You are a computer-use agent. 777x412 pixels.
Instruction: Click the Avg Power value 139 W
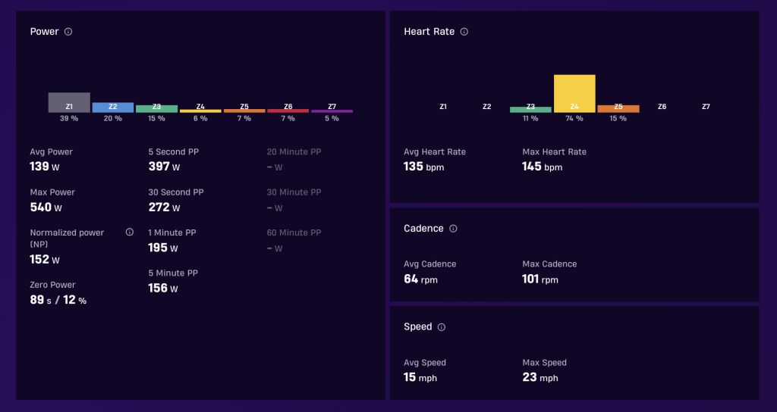tap(45, 167)
